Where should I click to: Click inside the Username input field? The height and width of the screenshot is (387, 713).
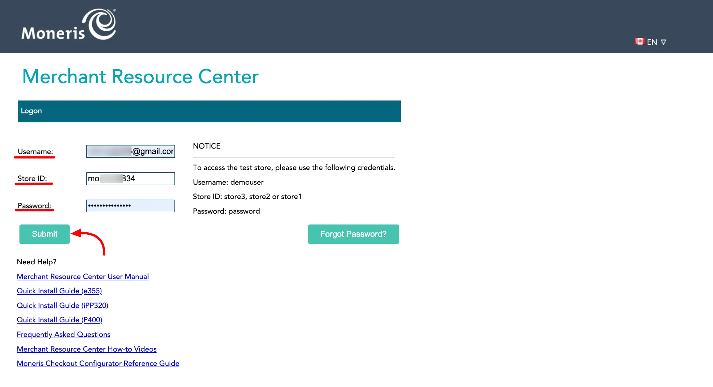point(130,151)
